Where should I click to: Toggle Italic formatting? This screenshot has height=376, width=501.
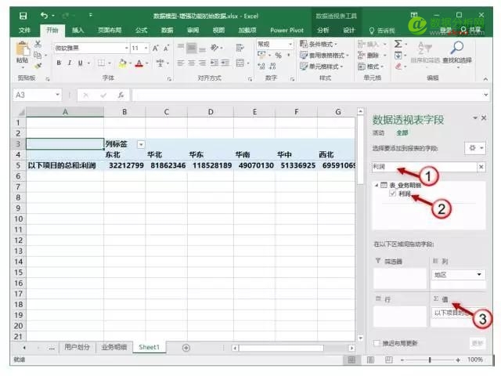70,63
